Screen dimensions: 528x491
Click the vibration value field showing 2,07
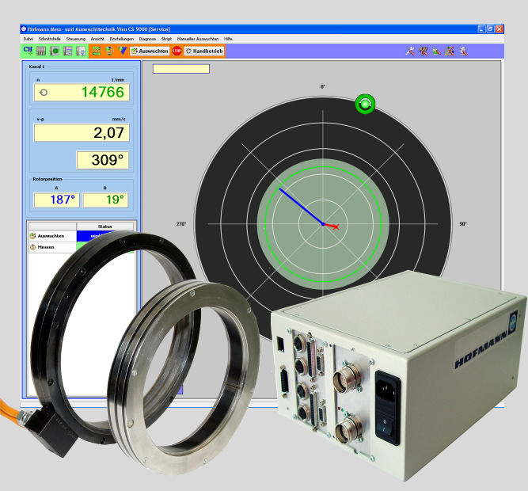[82, 133]
